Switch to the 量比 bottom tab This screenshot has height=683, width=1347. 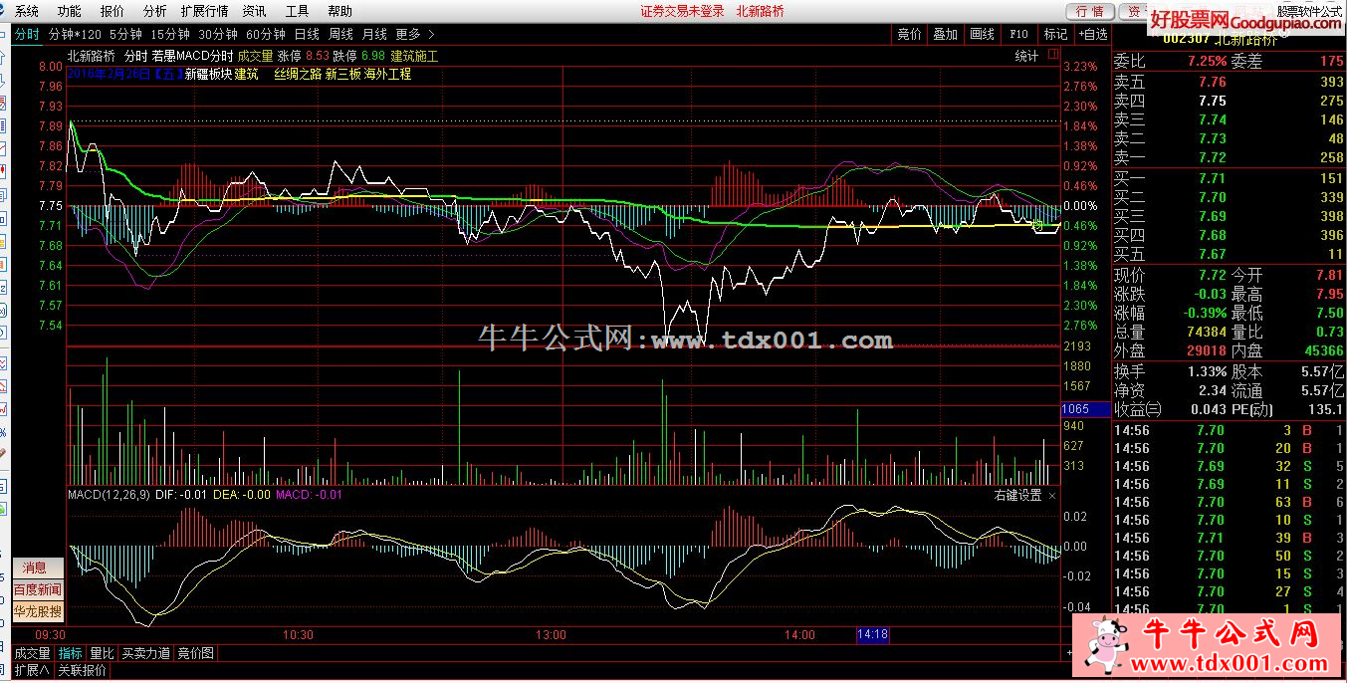tap(103, 653)
